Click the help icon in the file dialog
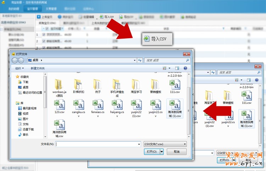The width and height of the screenshot is (266, 171). click(185, 68)
